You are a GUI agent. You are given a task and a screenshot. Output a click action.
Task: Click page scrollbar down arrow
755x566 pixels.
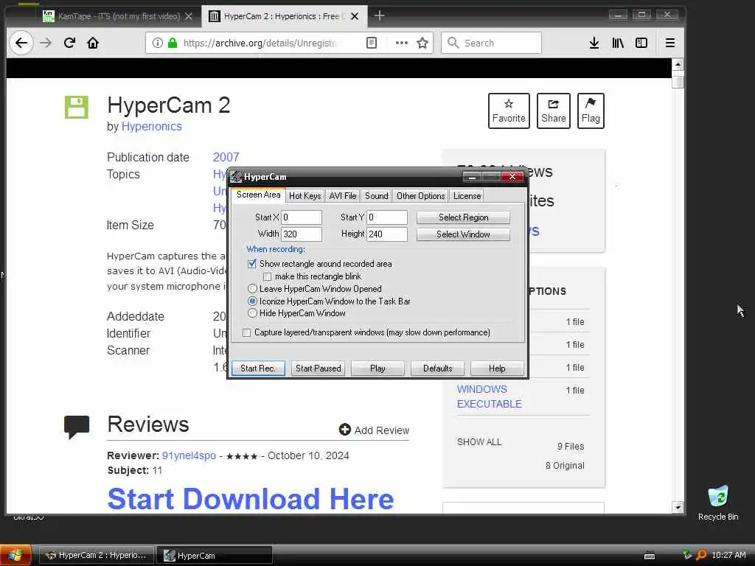(x=678, y=507)
